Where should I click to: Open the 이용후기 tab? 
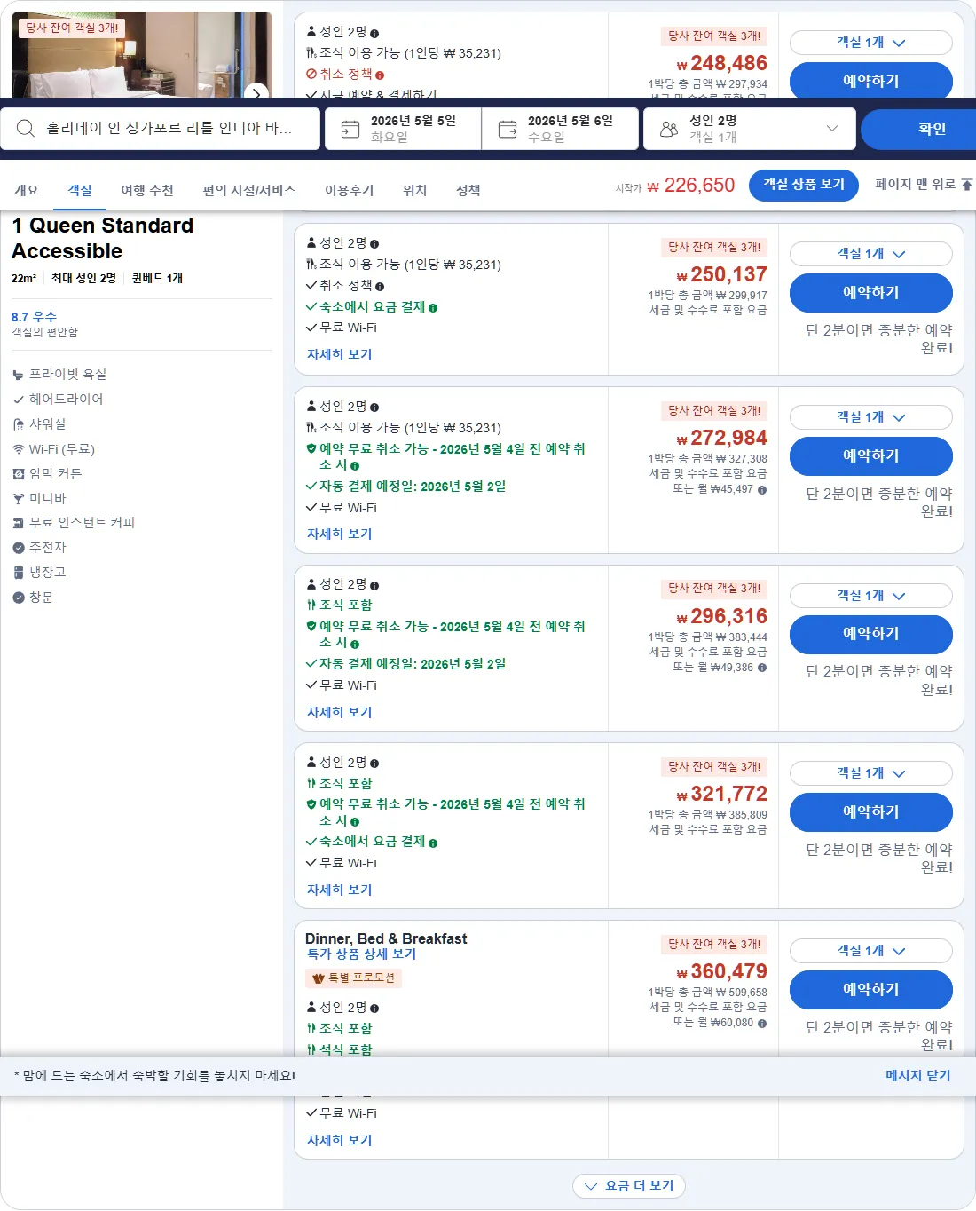point(350,190)
